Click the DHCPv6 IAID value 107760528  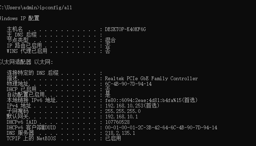pyautogui.click(x=117, y=122)
